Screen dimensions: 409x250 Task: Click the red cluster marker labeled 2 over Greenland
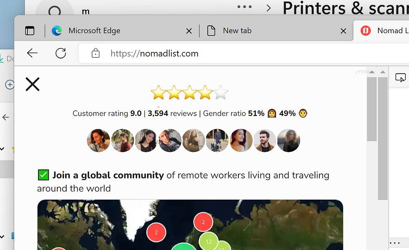pyautogui.click(x=156, y=232)
